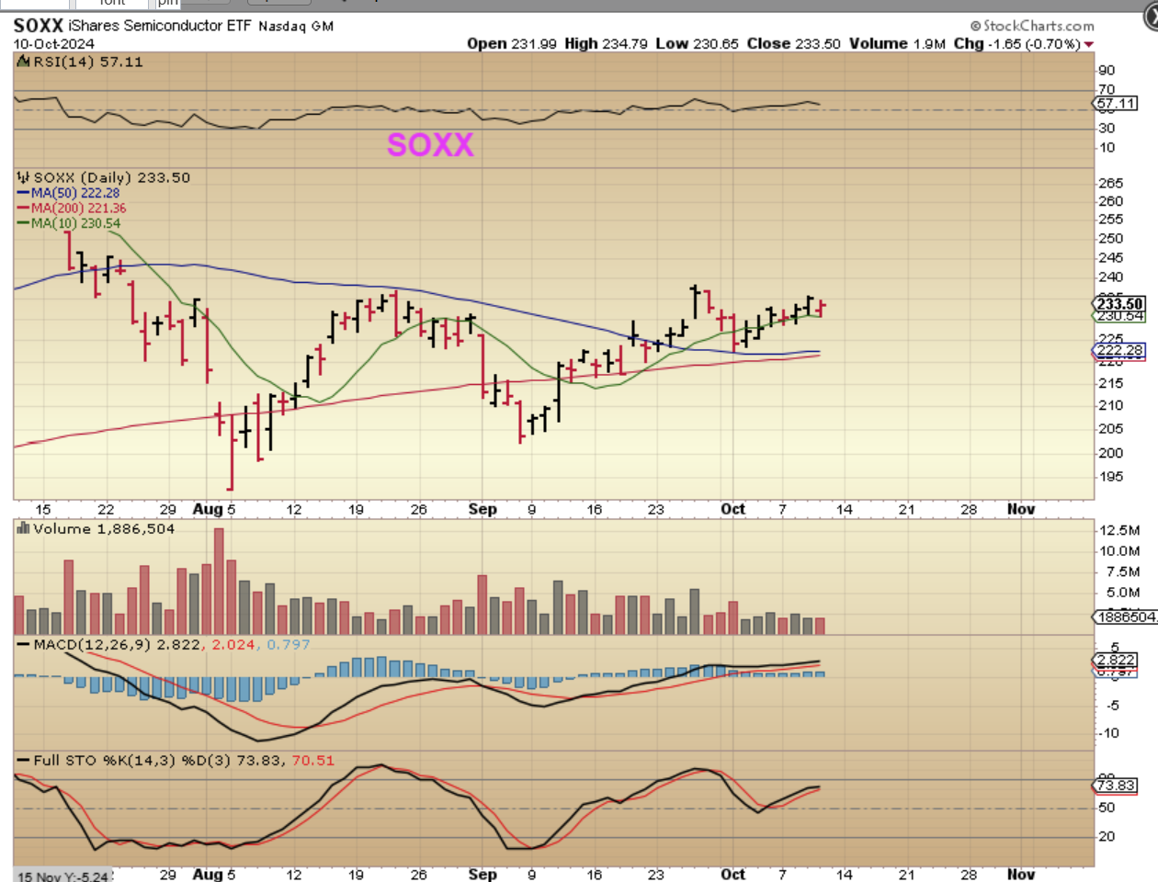Click the 'Volume 1,886,504' panel label
Viewport: 1158px width, 882px height.
click(104, 528)
